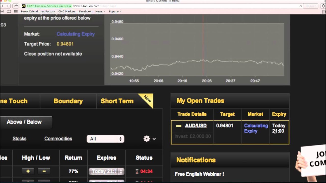
Task: Click the Notifications panel title
Action: 196,160
